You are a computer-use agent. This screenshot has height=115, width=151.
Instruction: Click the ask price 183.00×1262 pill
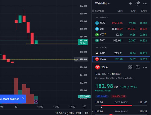(x=119, y=96)
